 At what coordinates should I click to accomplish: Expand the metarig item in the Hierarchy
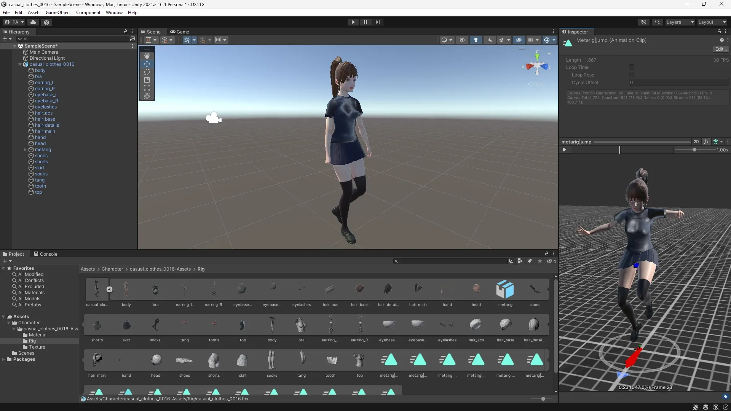click(25, 150)
